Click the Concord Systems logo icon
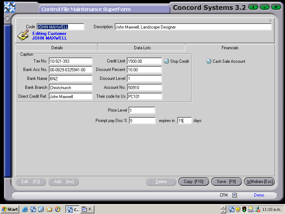 coord(10,7)
